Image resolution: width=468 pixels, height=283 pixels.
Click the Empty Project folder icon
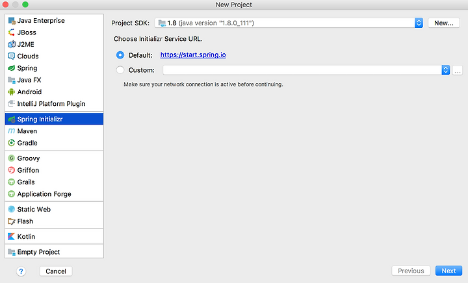[x=12, y=252]
